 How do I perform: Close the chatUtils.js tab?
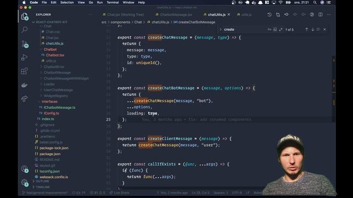pos(229,15)
